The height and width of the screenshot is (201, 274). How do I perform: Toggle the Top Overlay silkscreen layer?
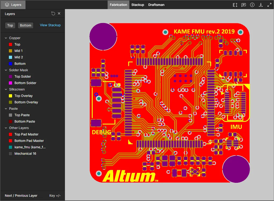(x=23, y=96)
